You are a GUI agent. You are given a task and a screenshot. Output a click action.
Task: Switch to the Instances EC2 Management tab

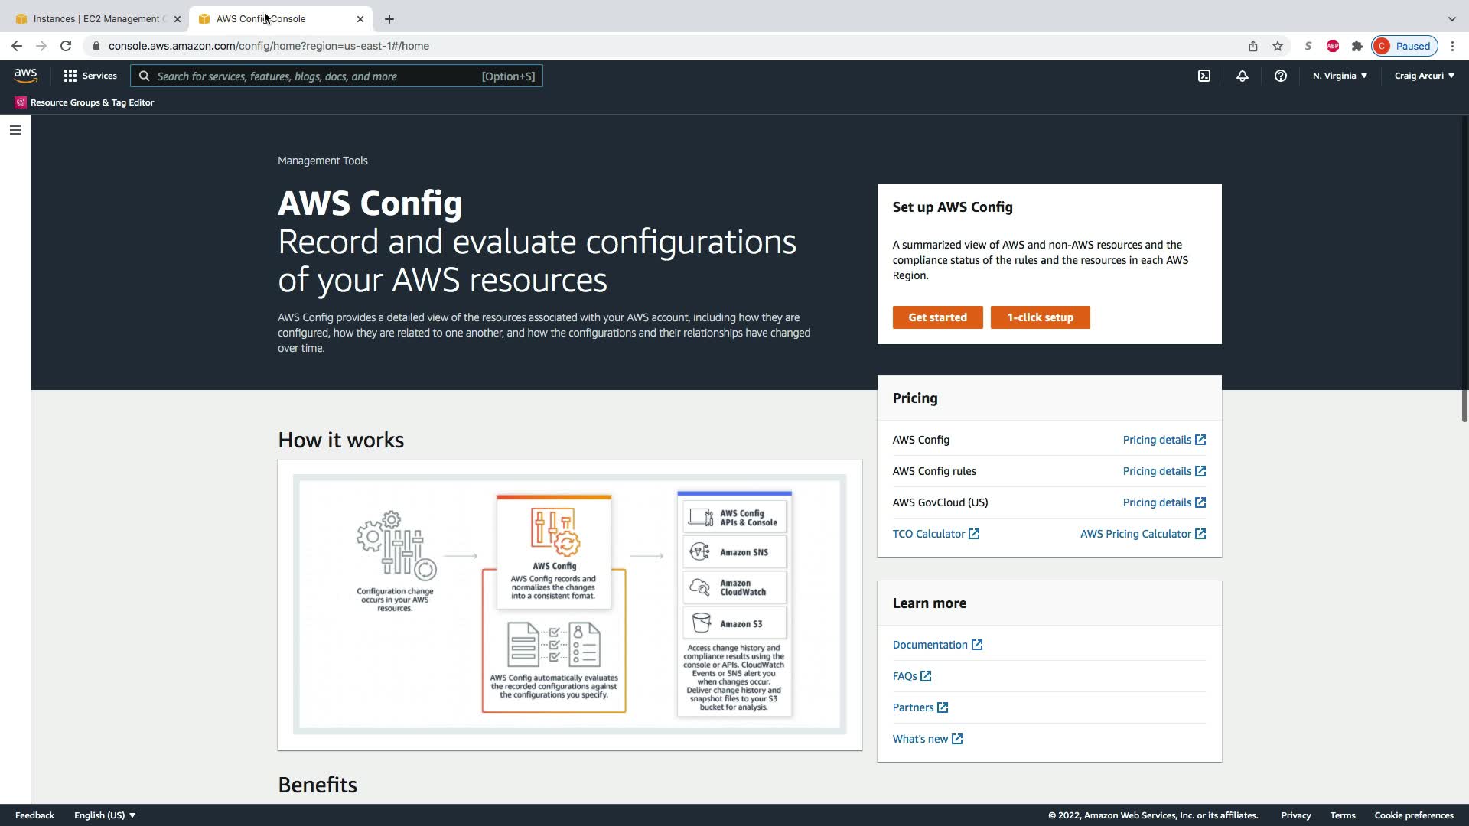coord(96,19)
